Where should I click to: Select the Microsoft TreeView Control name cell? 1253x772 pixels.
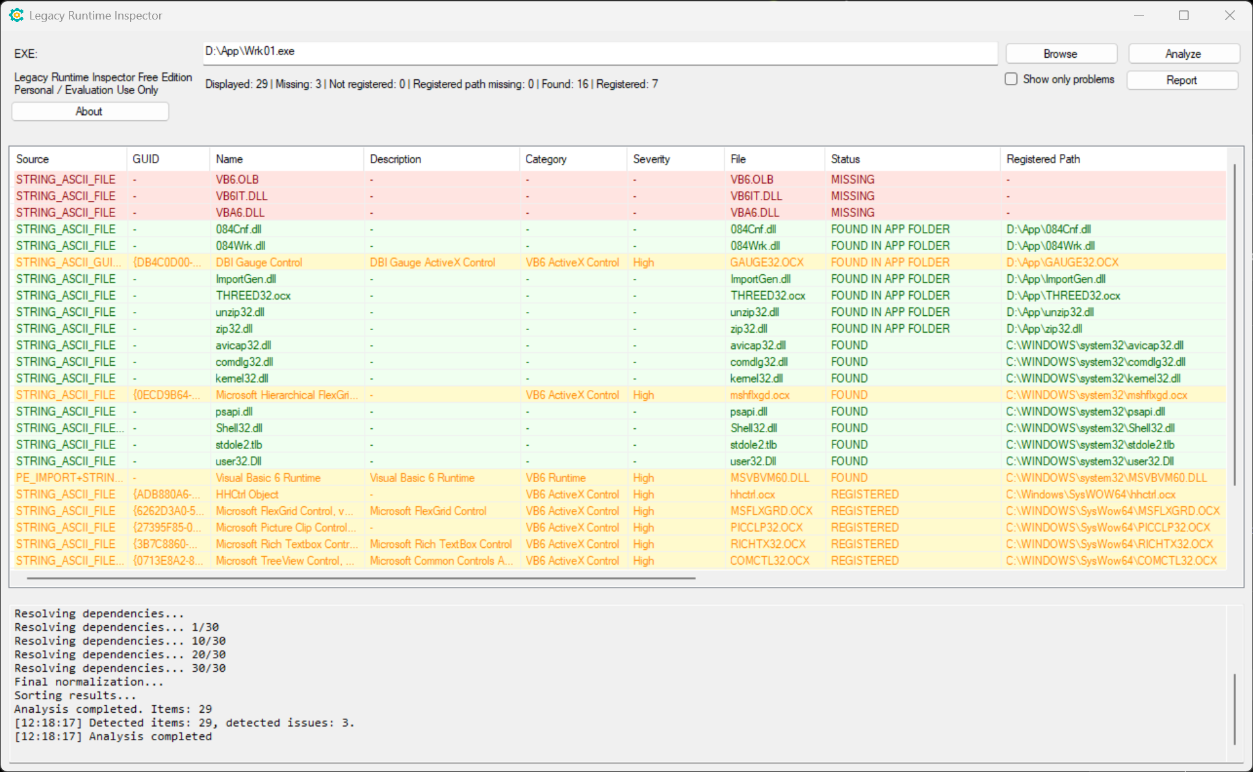287,561
